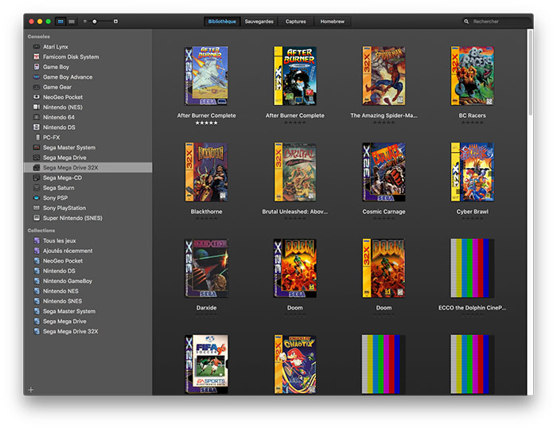Screen dimensions: 557x429
Task: Select The Amazing Spider-Man game cover
Action: click(384, 76)
